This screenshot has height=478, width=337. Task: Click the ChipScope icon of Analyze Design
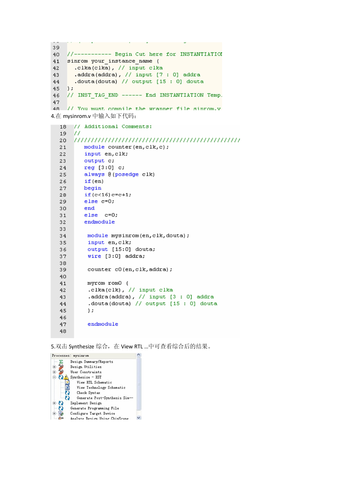[61, 418]
